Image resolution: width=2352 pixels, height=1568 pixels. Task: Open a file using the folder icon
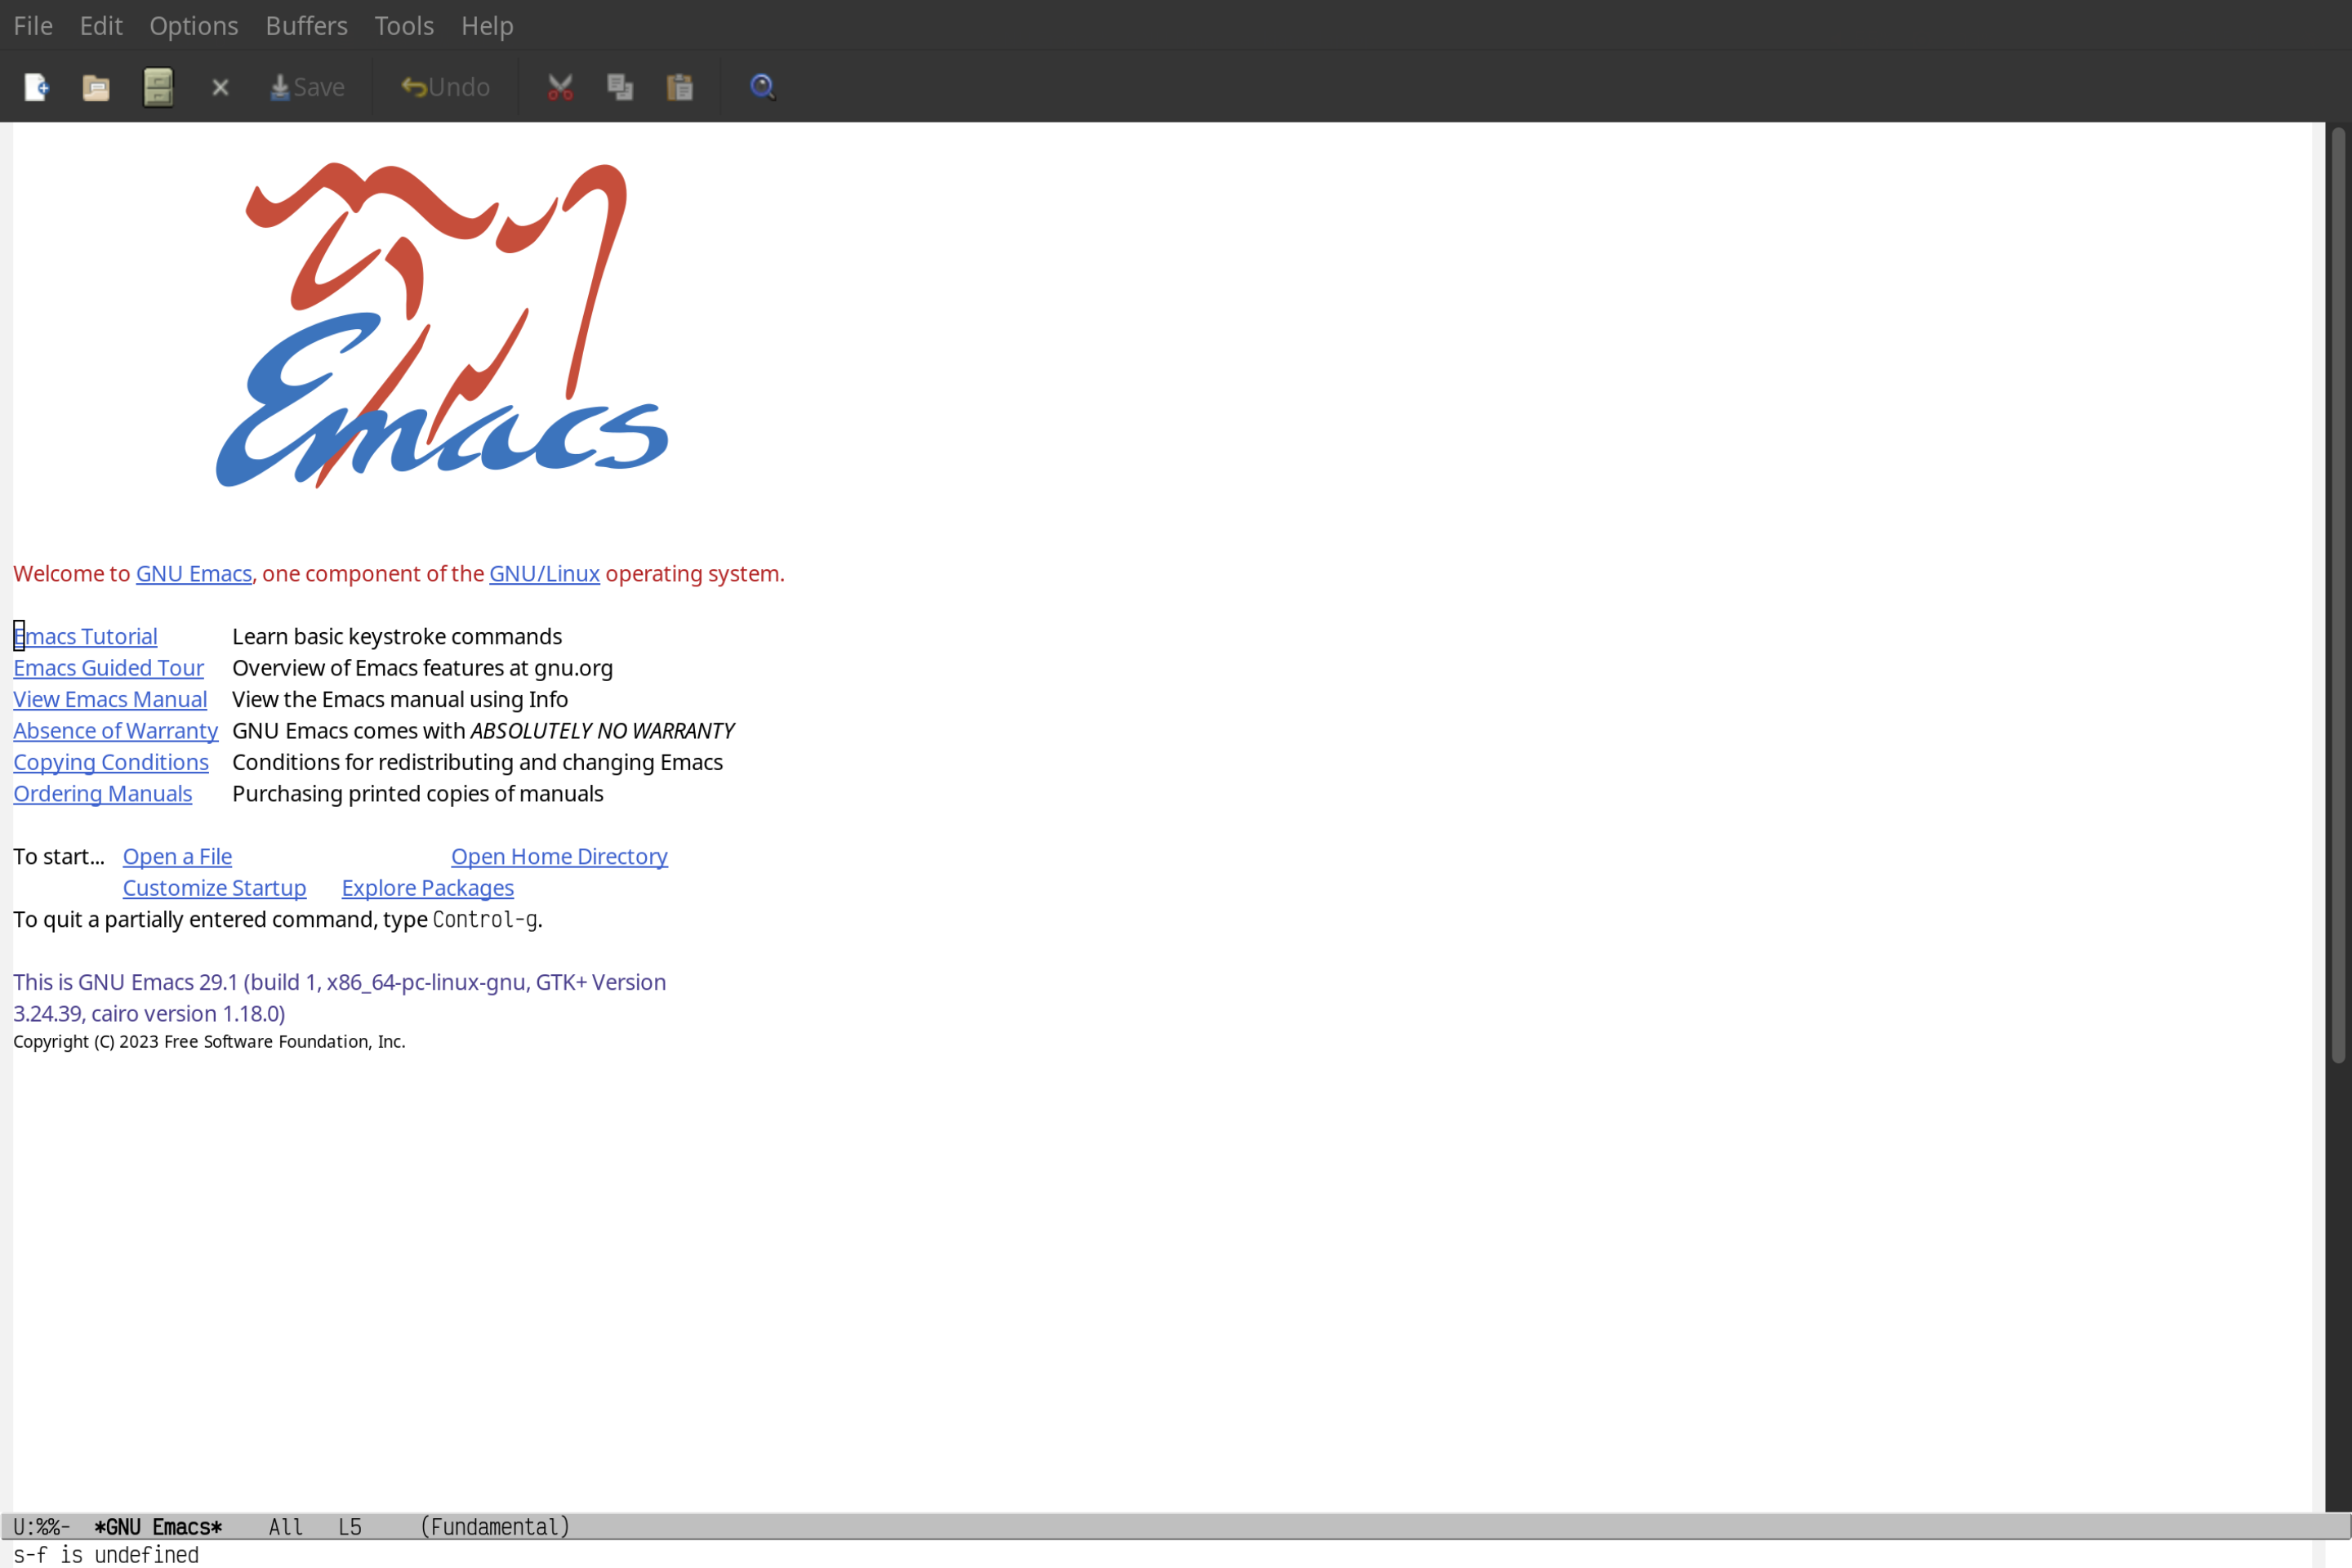tap(96, 86)
